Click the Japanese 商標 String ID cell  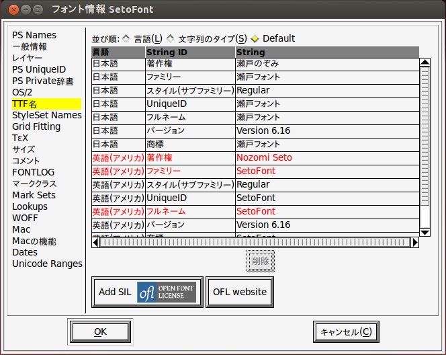[190, 145]
